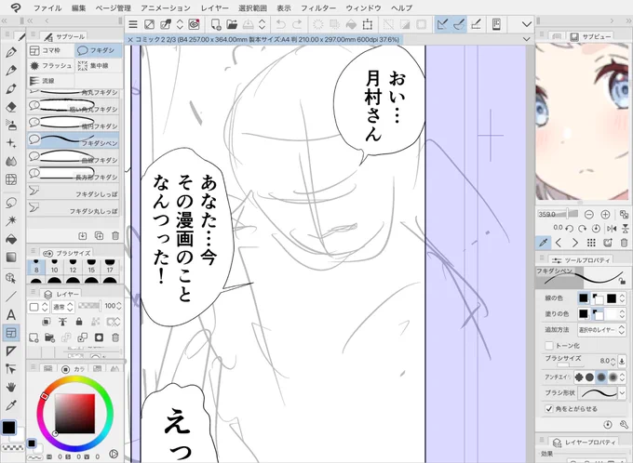
Task: Click the Open file folder icon
Action: (x=232, y=24)
